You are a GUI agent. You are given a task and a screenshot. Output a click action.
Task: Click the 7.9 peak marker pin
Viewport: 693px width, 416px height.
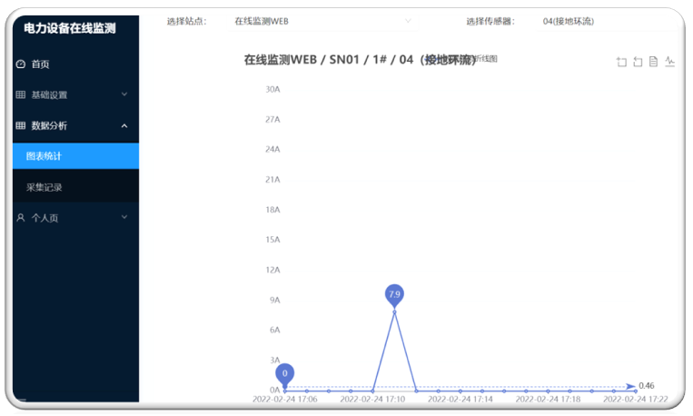(x=394, y=294)
